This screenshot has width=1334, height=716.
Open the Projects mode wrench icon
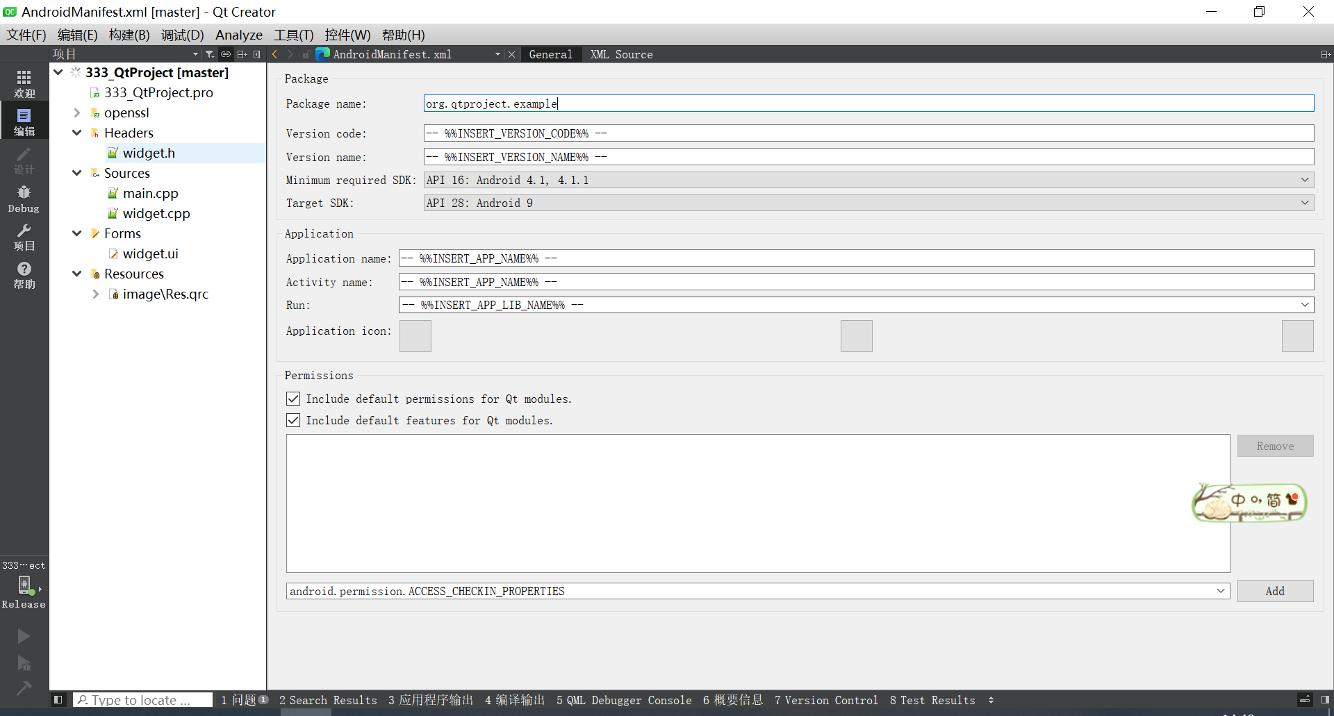tap(24, 237)
